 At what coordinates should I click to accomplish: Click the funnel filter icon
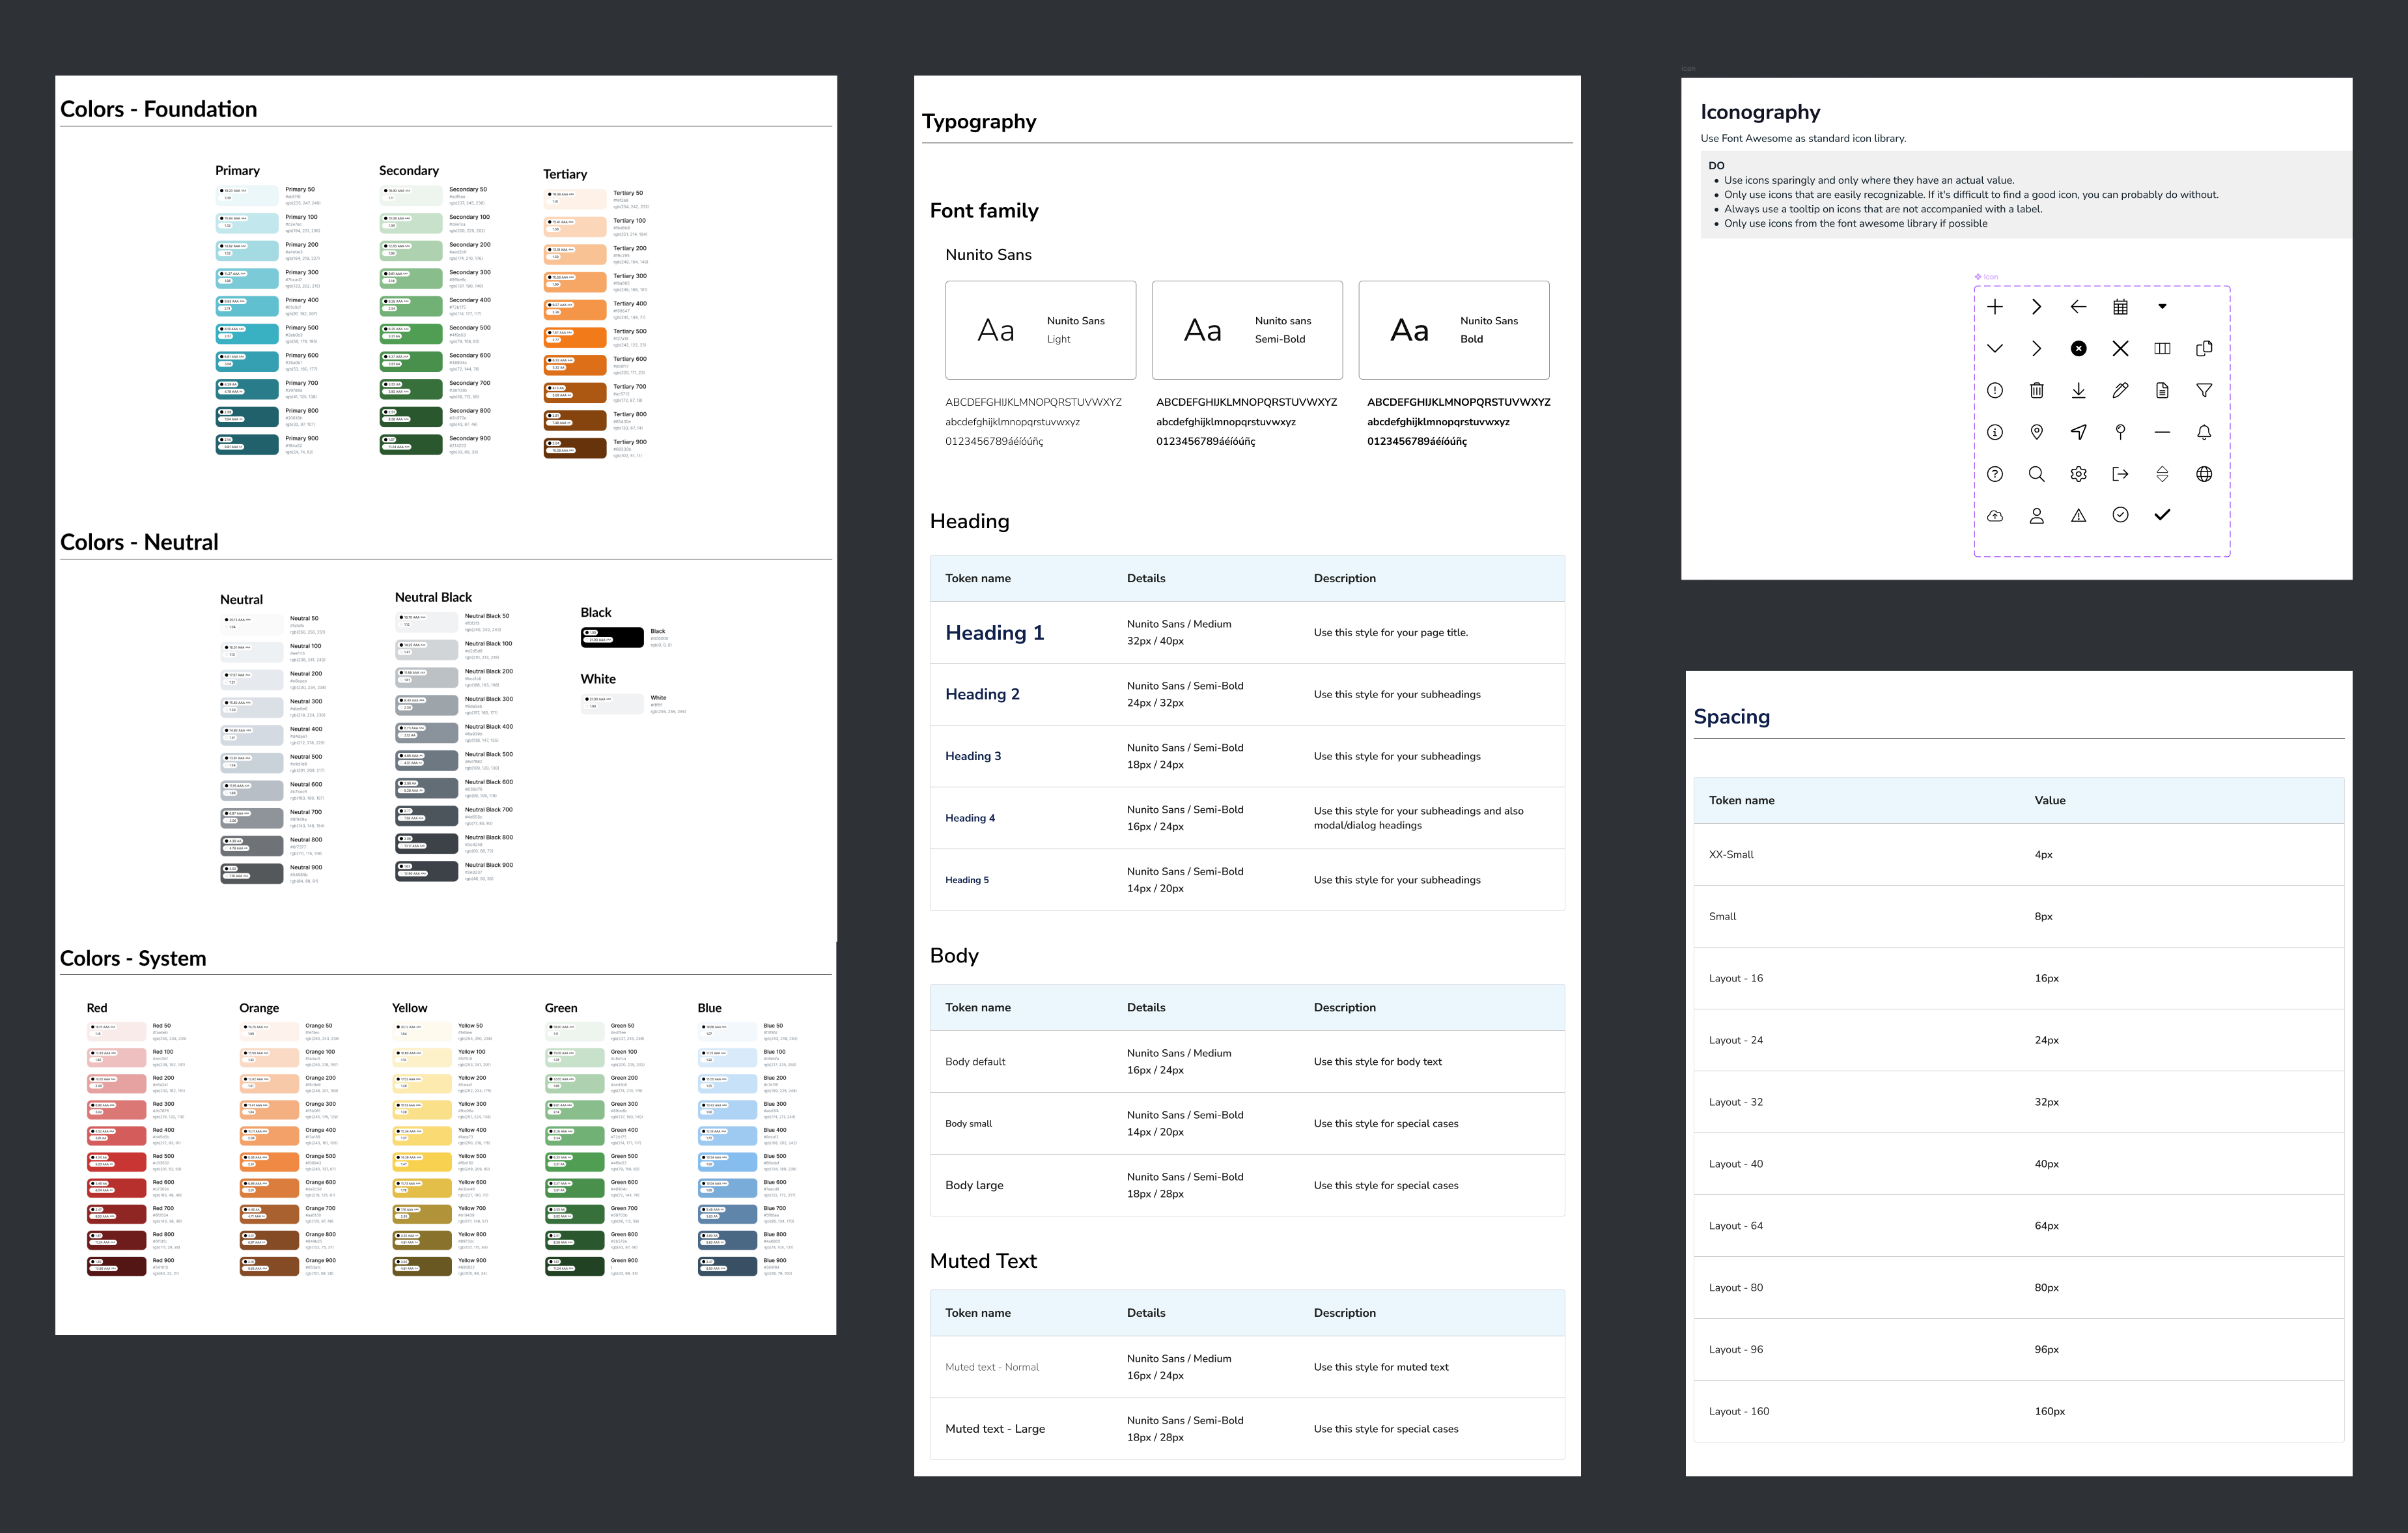[x=2204, y=390]
